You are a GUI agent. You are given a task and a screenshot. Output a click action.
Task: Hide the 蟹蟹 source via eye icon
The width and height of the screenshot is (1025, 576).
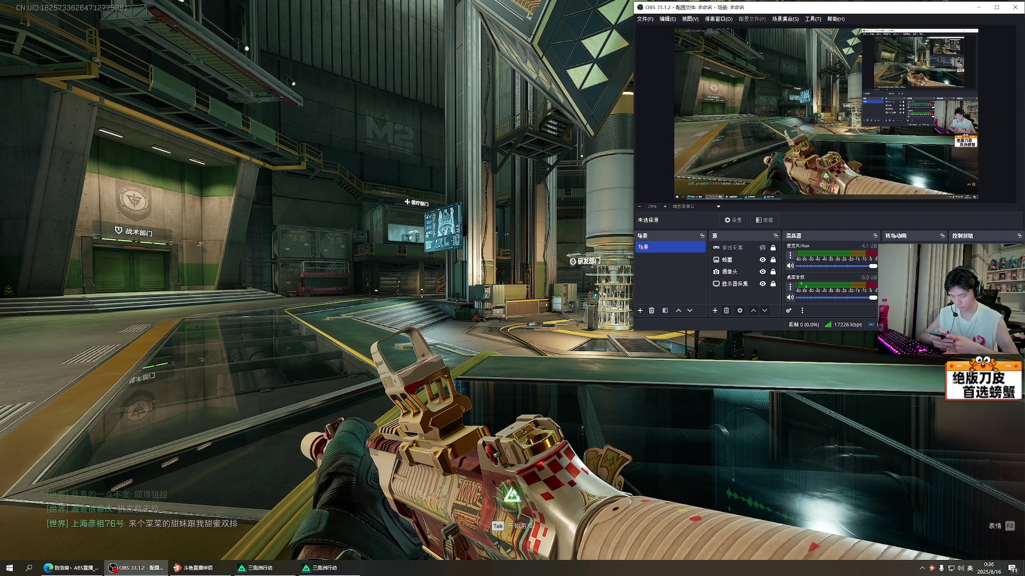(x=763, y=260)
